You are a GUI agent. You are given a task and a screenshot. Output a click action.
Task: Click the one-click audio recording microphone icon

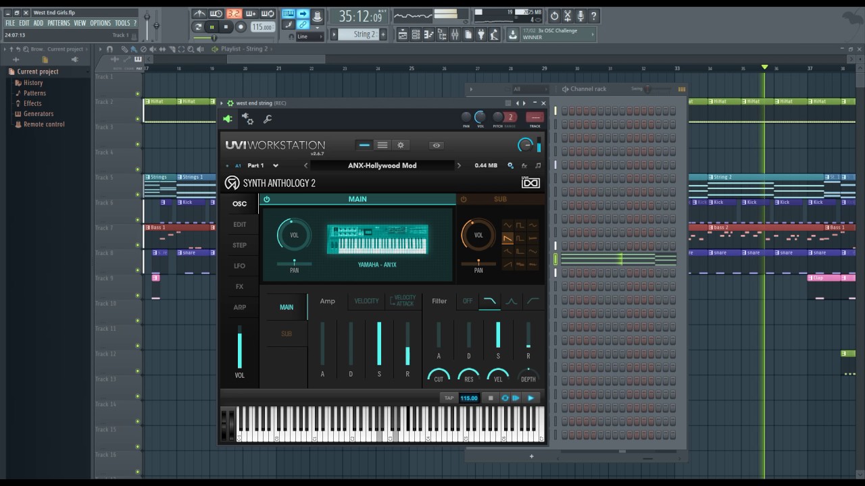pyautogui.click(x=580, y=16)
